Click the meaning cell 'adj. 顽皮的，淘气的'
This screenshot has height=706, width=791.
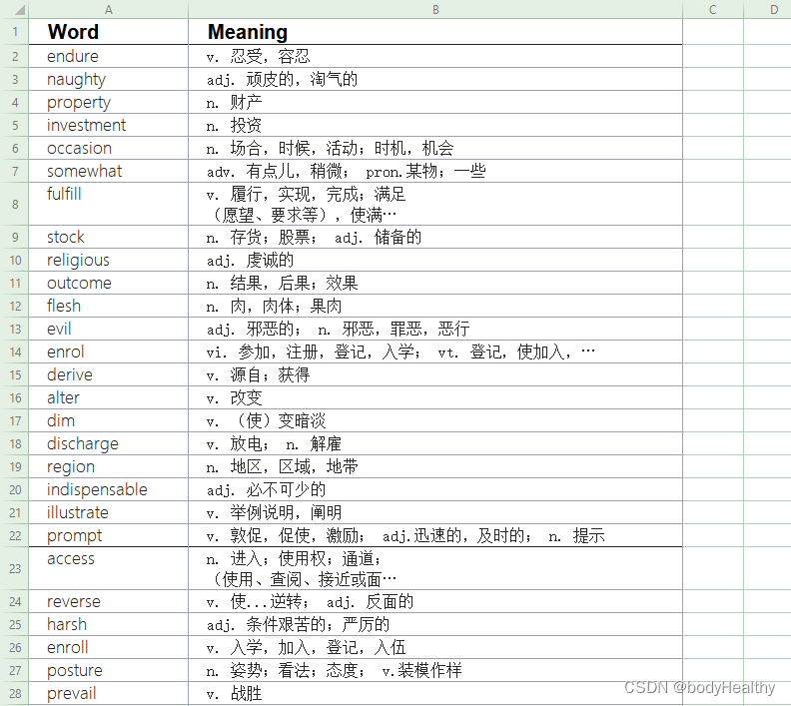(x=435, y=79)
